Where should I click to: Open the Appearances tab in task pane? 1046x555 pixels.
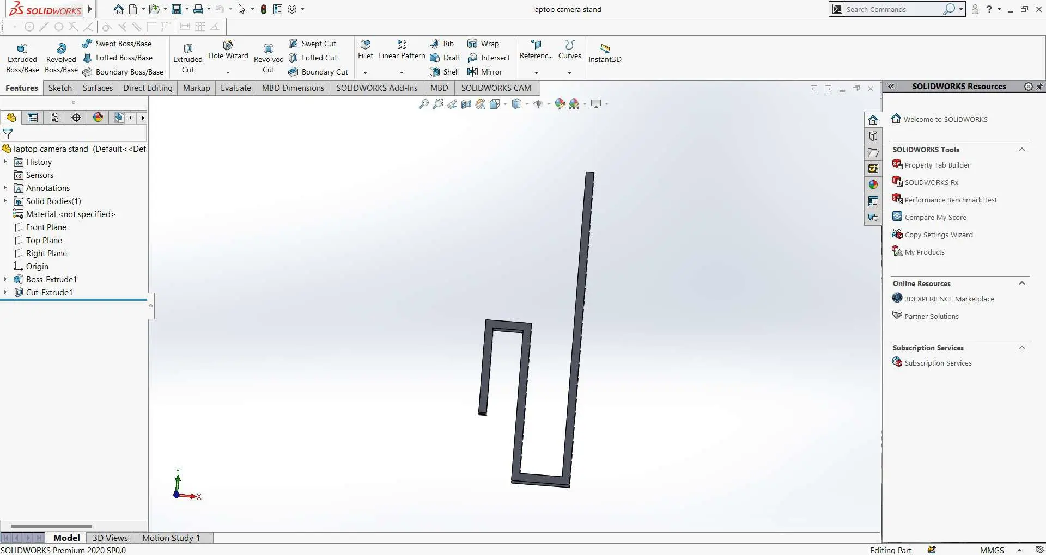point(873,185)
